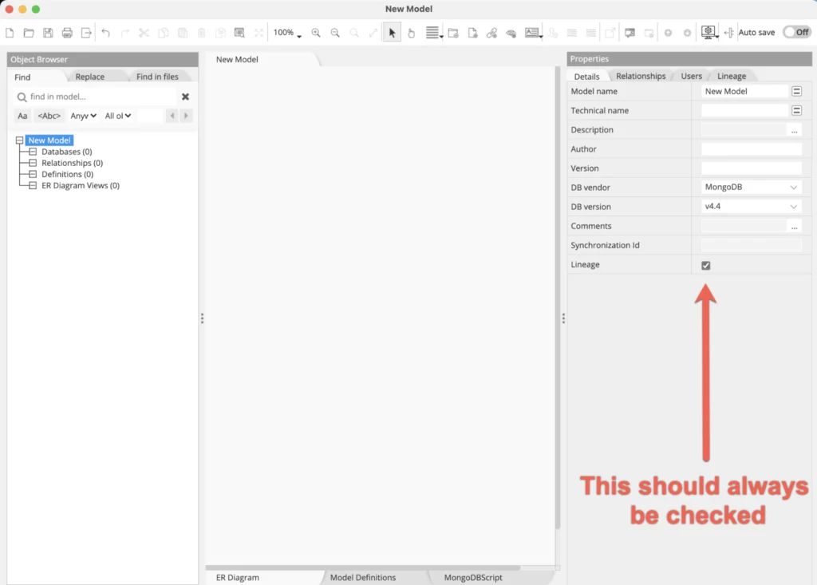Expand the Relationships (0) node box

tap(33, 163)
